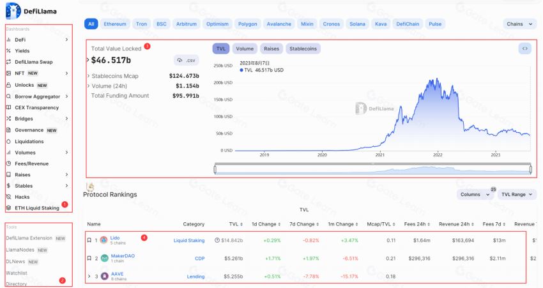The width and height of the screenshot is (543, 288).
Task: Open the CDP category link
Action: [200, 259]
